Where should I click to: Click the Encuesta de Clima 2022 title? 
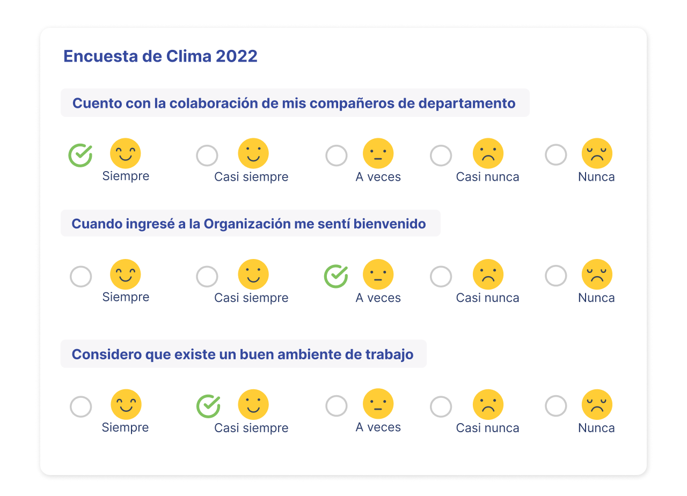click(x=160, y=56)
